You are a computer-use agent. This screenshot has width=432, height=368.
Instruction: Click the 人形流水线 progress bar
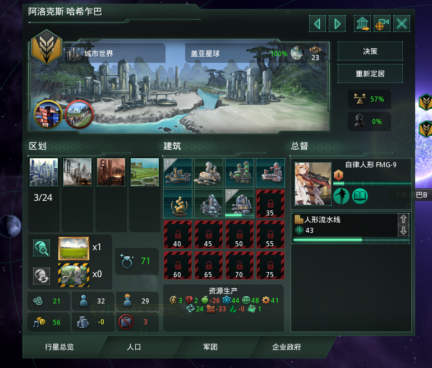coord(351,240)
